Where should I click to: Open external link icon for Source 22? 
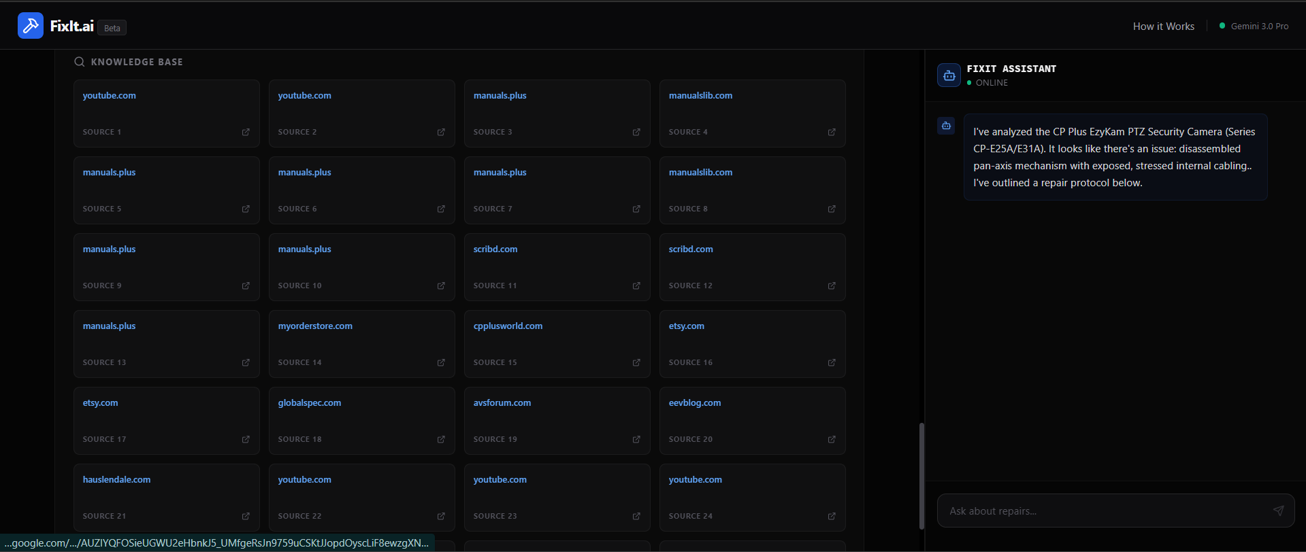coord(441,516)
